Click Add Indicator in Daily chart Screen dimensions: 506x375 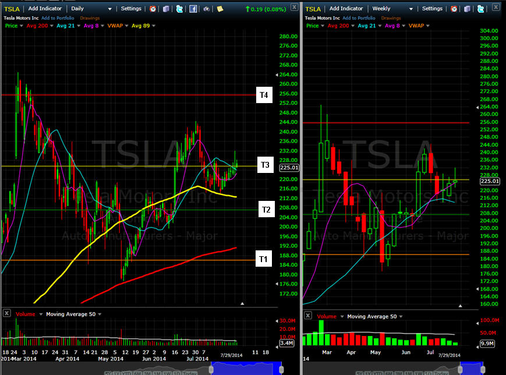[45, 9]
